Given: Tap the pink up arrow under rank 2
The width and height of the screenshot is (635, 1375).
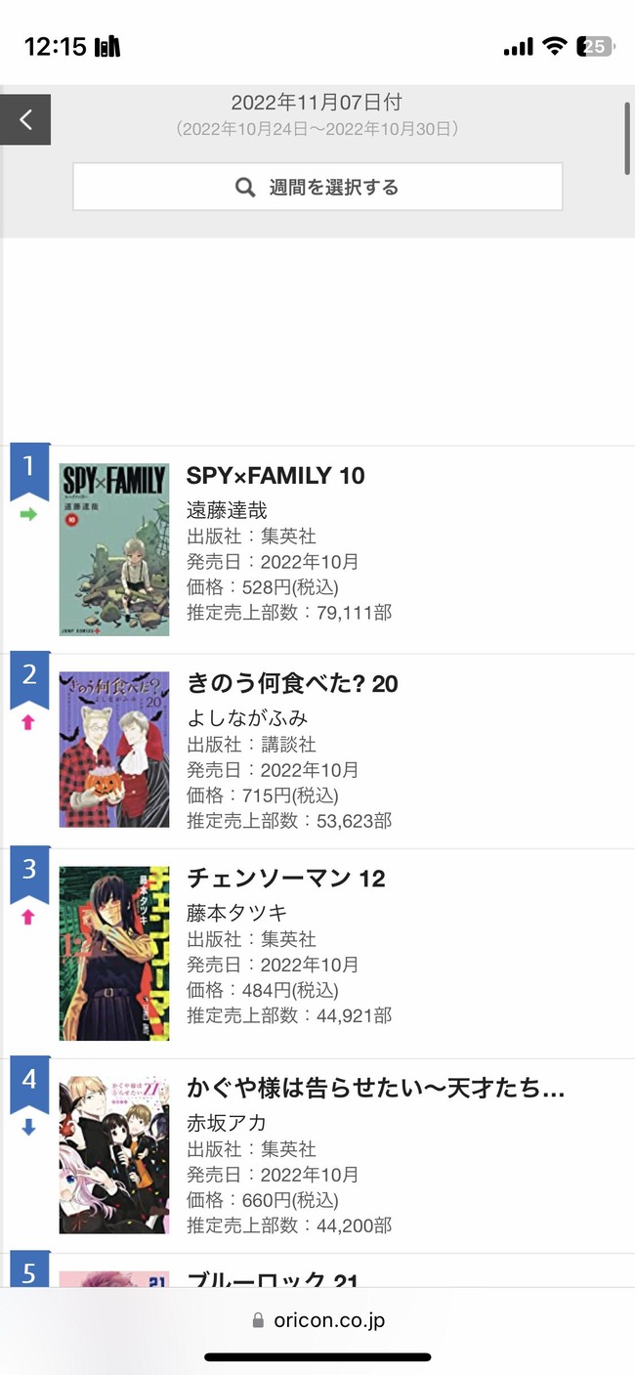Looking at the screenshot, I should [x=28, y=723].
